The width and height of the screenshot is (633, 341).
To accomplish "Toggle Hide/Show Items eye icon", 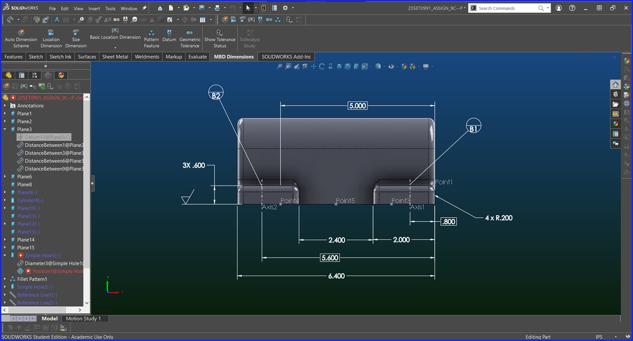I will 391,67.
